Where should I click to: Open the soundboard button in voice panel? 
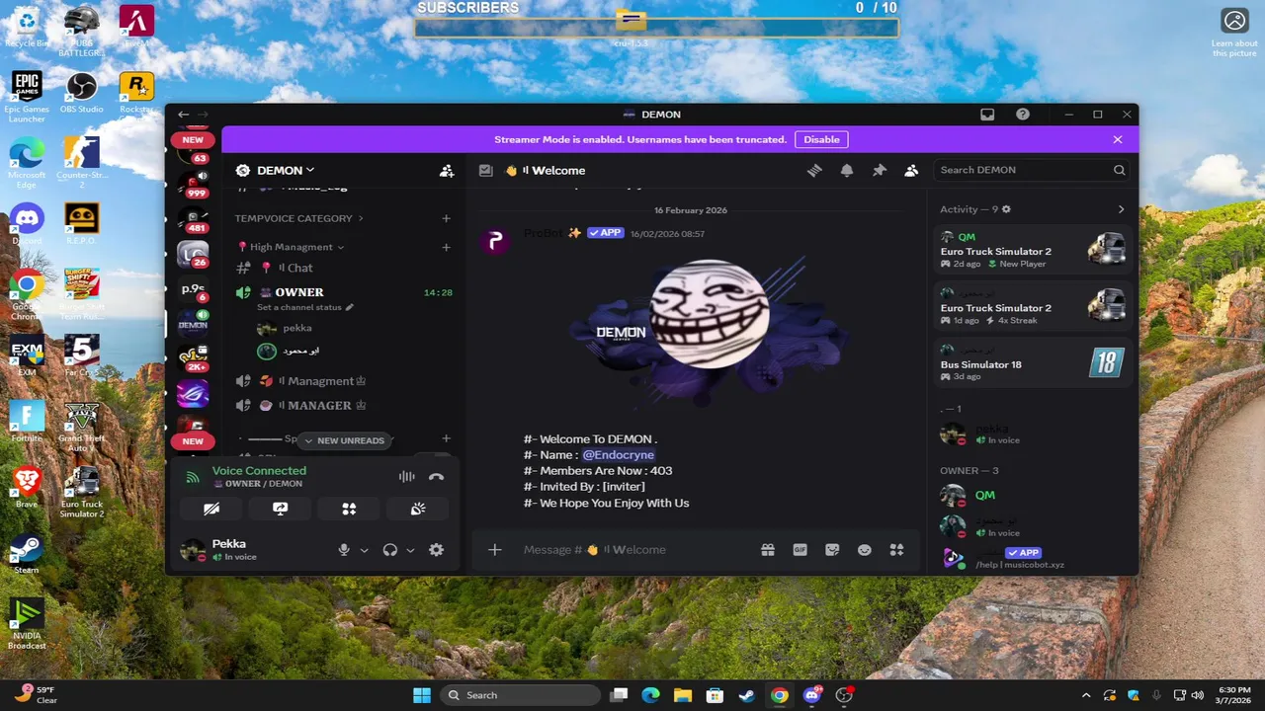418,509
